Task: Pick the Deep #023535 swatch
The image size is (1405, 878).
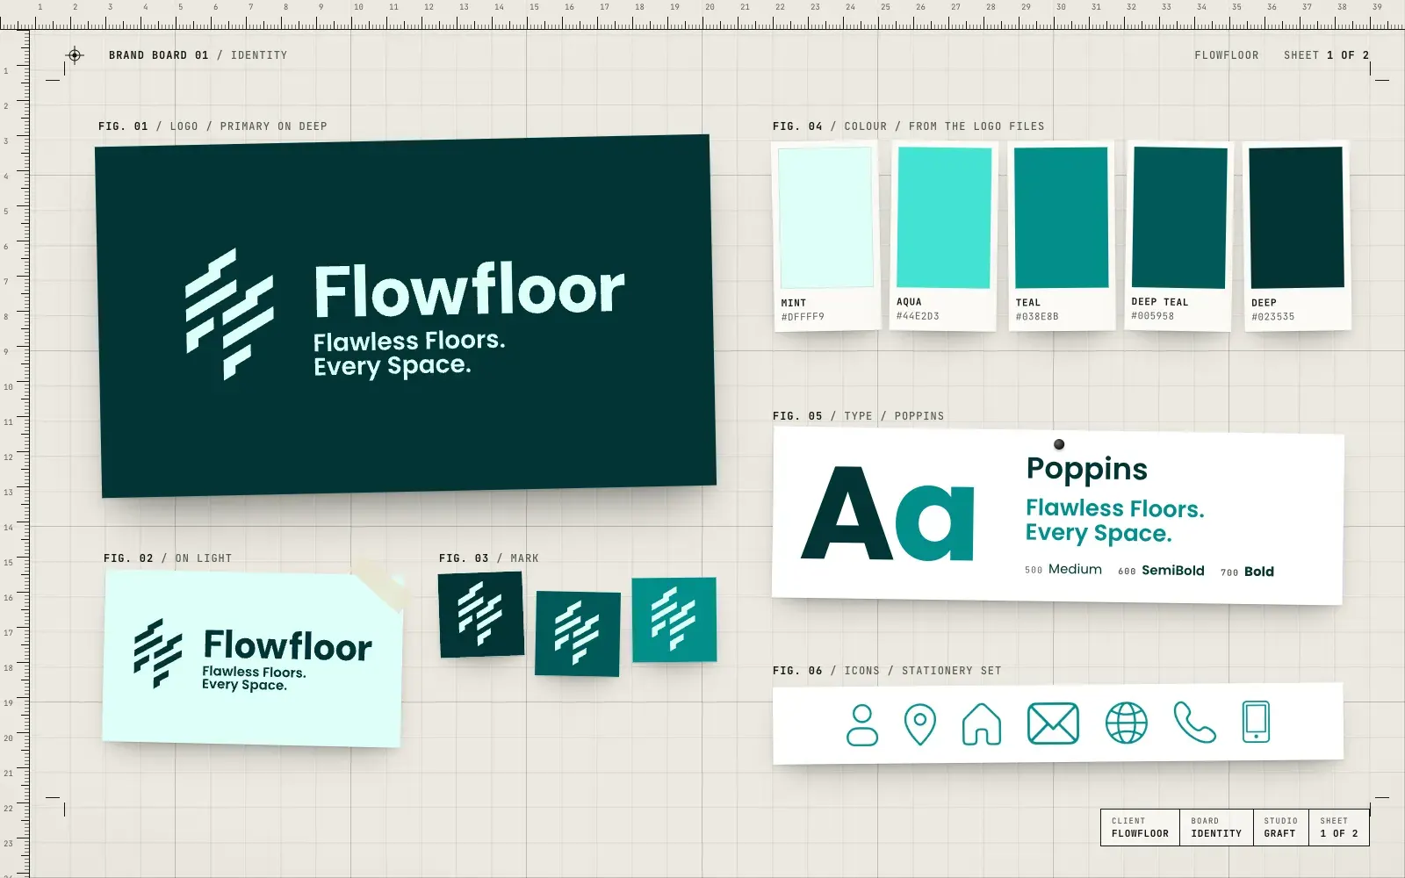Action: [x=1297, y=235]
